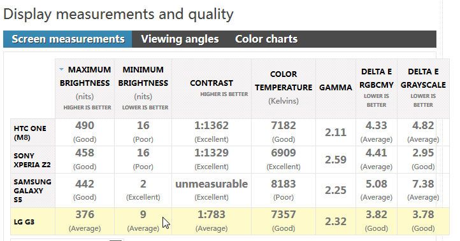
Task: Click the Color Temperature column header
Action: (x=284, y=88)
